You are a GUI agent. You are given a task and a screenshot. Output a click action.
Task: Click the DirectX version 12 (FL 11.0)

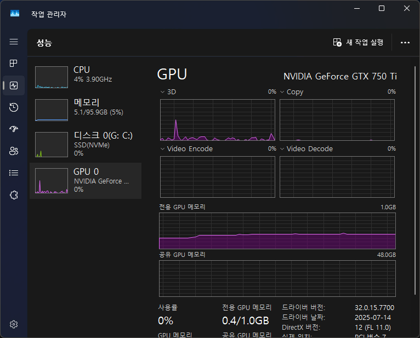373,328
